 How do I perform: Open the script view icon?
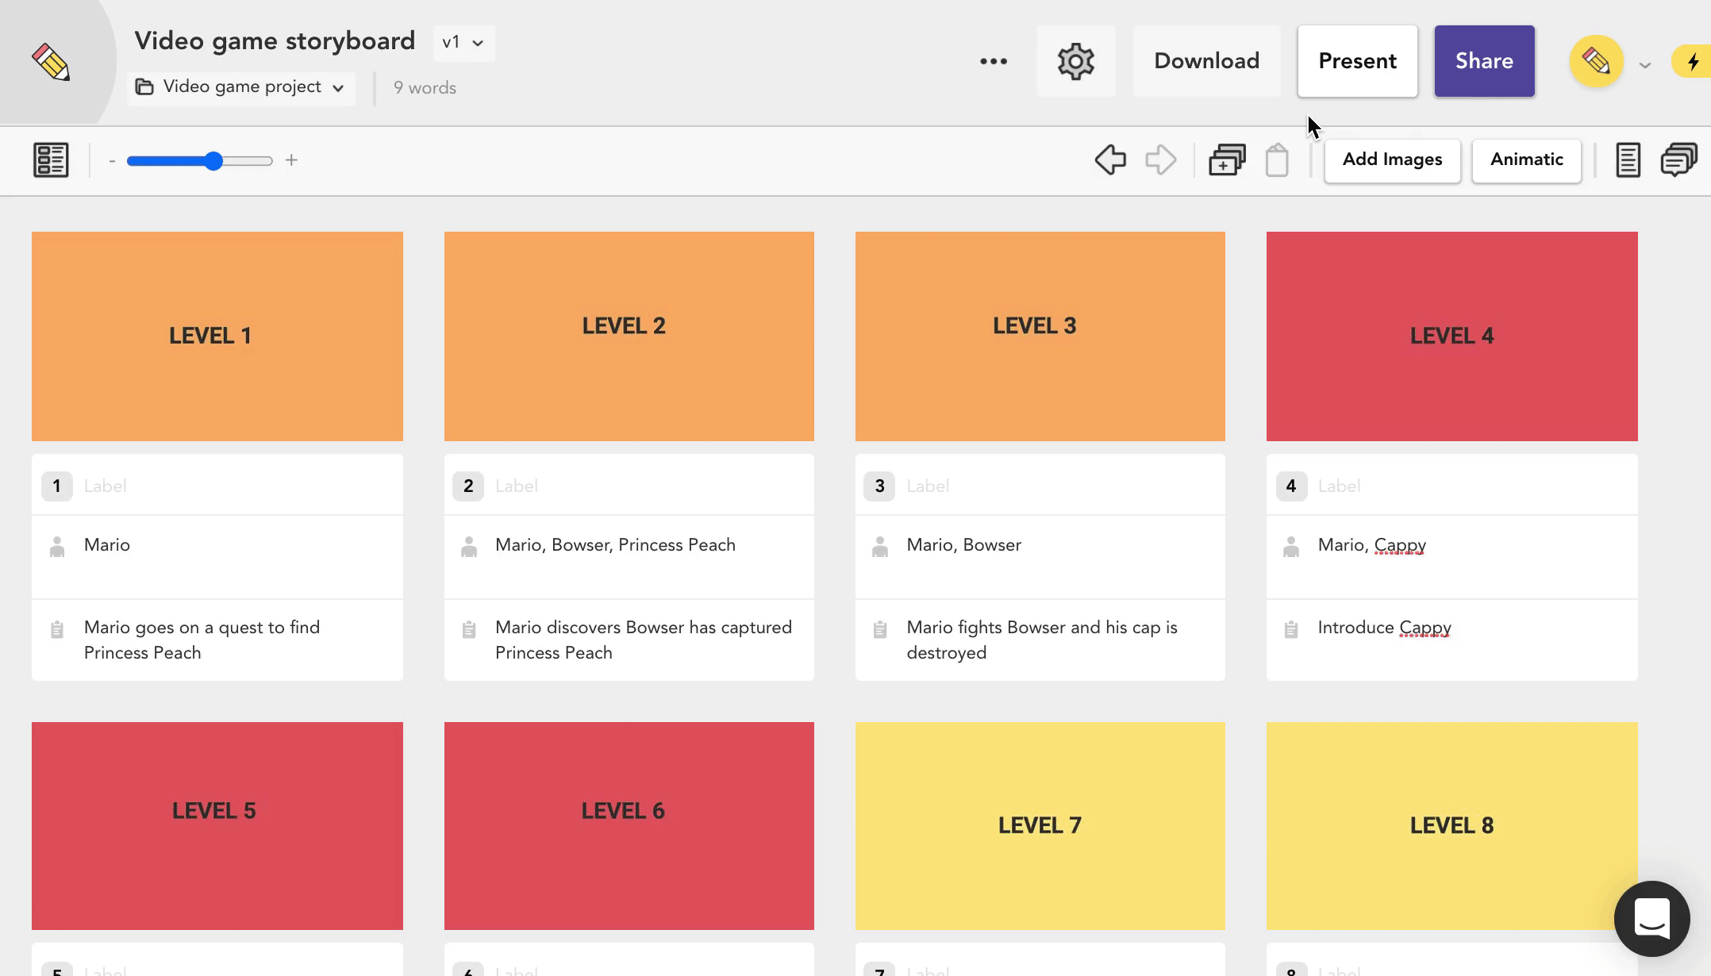pos(1628,160)
